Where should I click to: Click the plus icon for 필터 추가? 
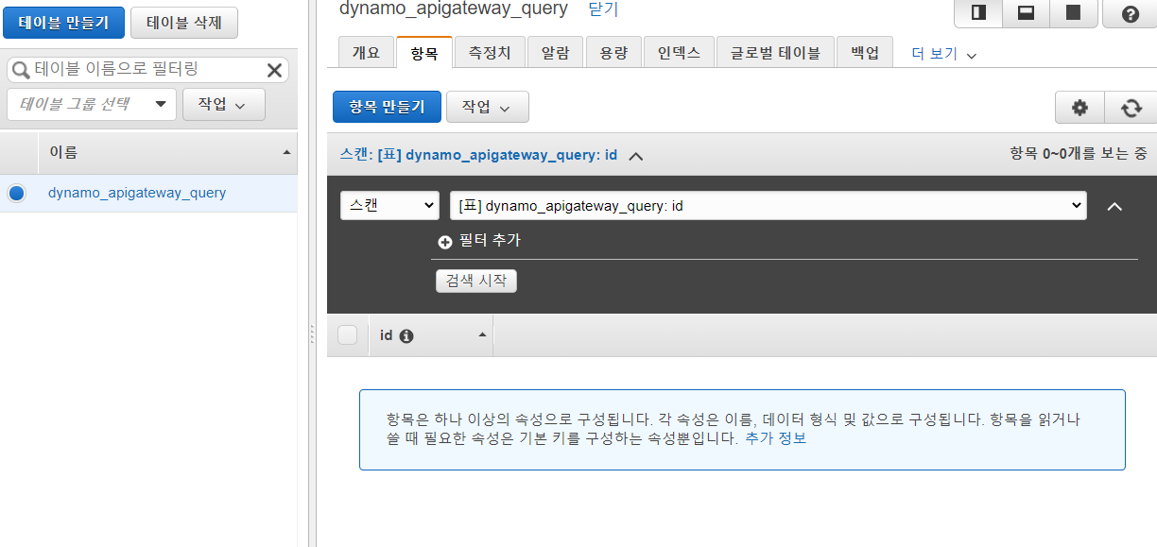[x=445, y=242]
